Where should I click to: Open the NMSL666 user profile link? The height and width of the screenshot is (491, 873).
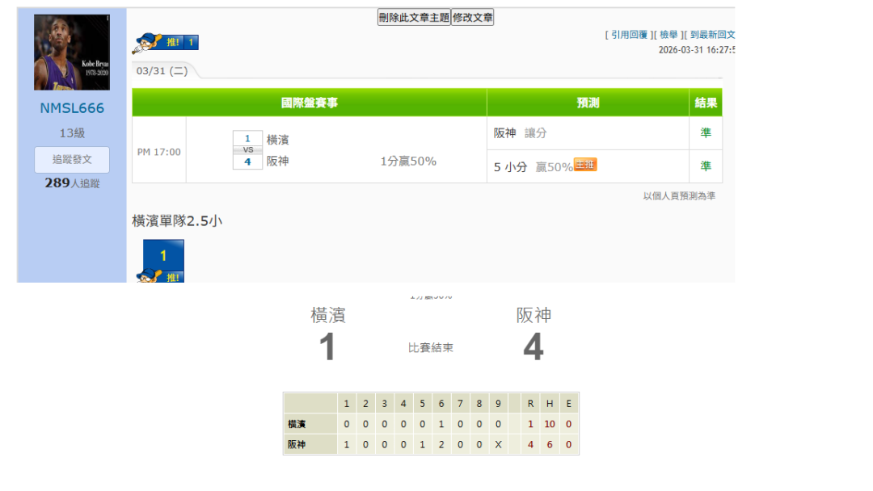[x=72, y=108]
